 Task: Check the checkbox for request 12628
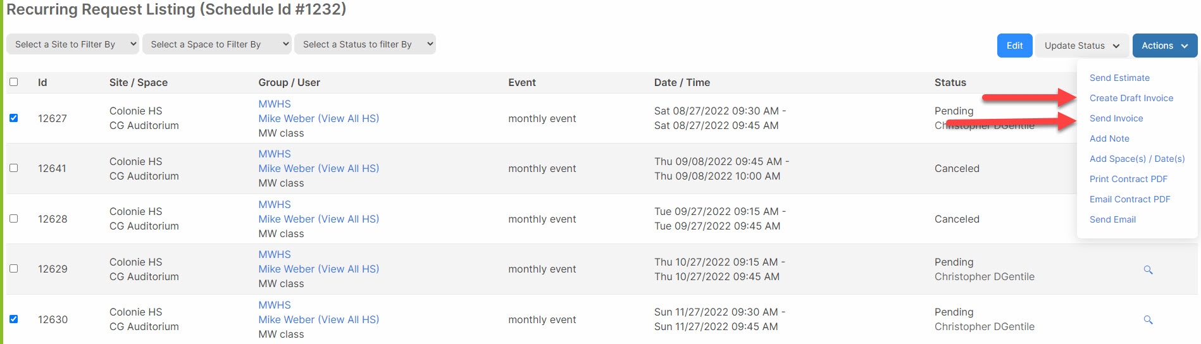(x=14, y=219)
